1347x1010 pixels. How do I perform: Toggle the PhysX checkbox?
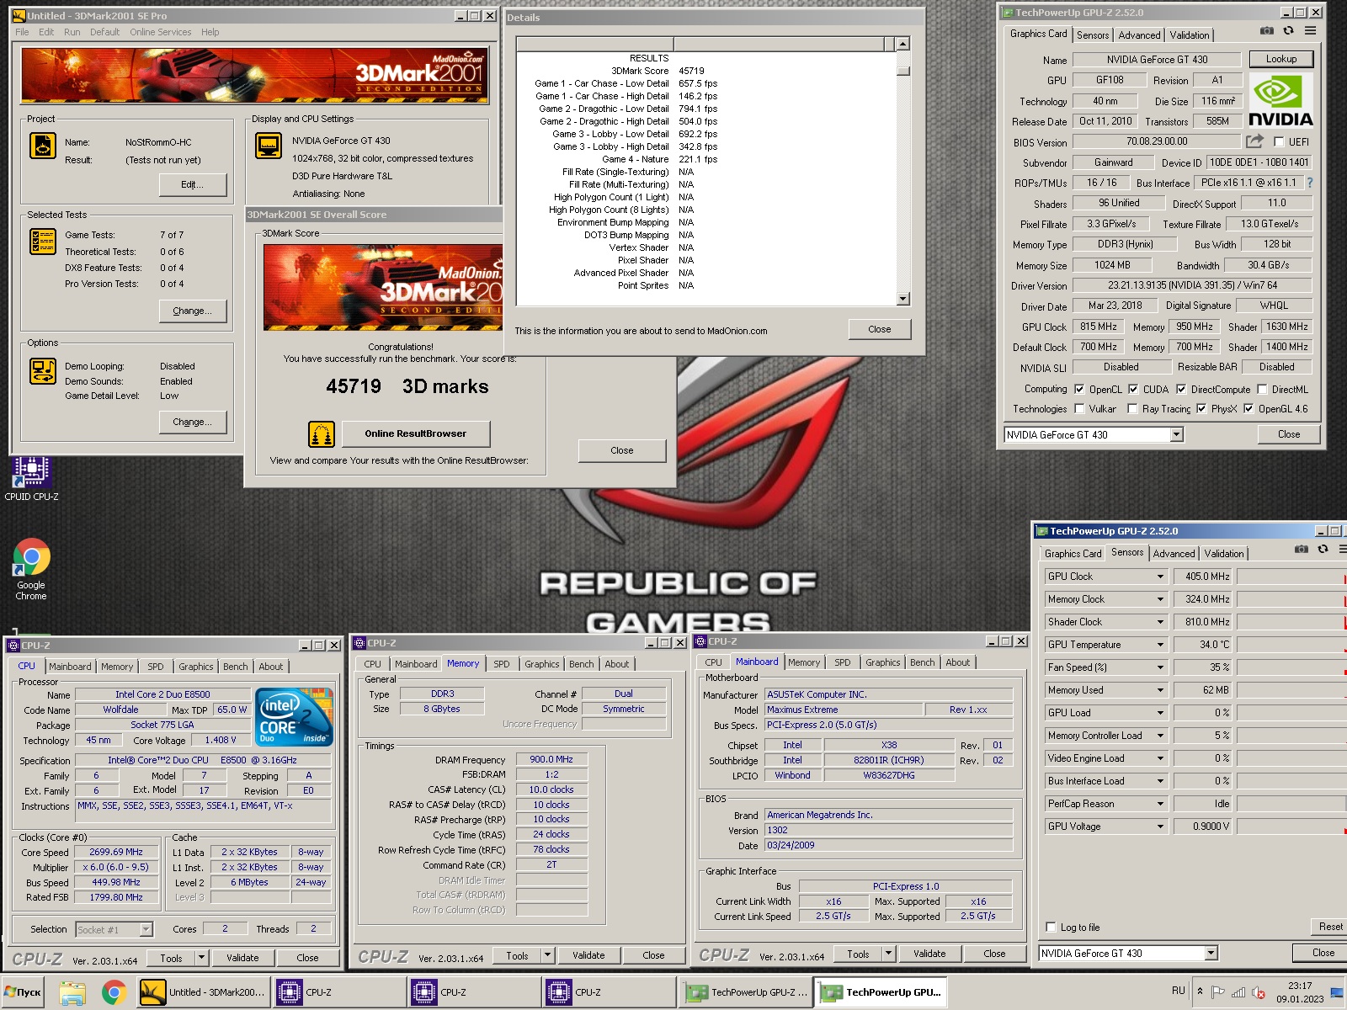coord(1201,408)
